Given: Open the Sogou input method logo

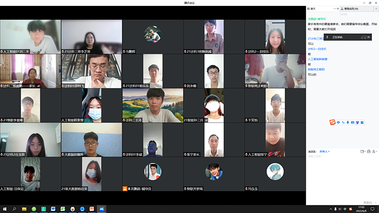Looking at the screenshot, I should [332, 122].
